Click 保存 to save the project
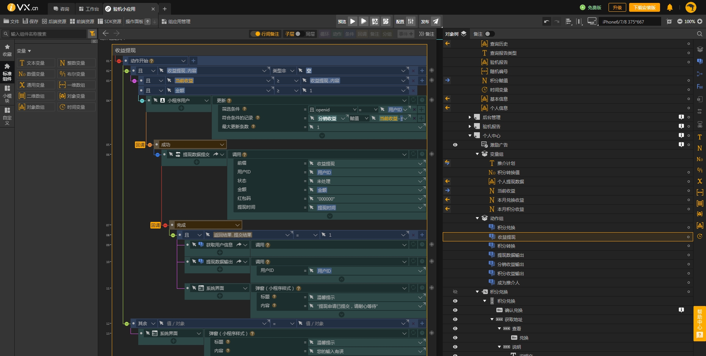Viewport: 706px width, 356px height. [x=31, y=22]
